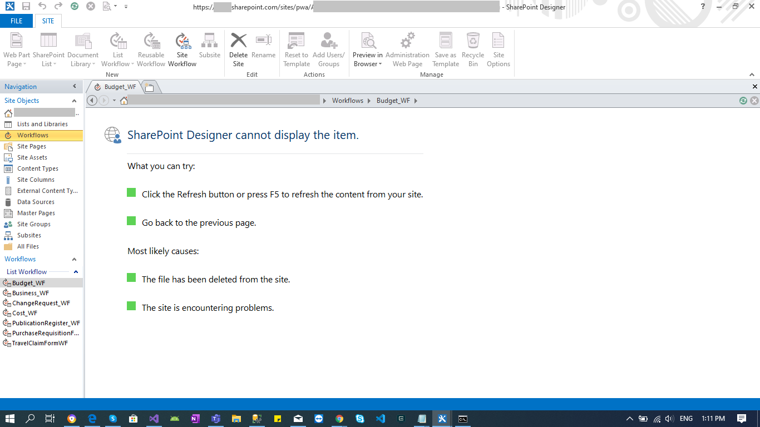Collapse the Site Objects section
The height and width of the screenshot is (427, 760).
[x=75, y=101]
